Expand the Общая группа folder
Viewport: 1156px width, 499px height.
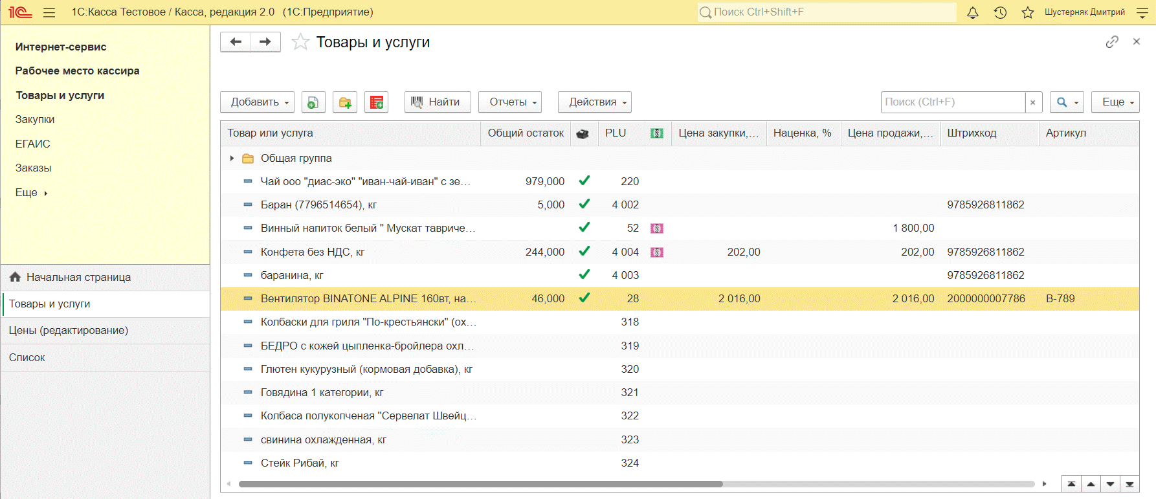(x=232, y=159)
